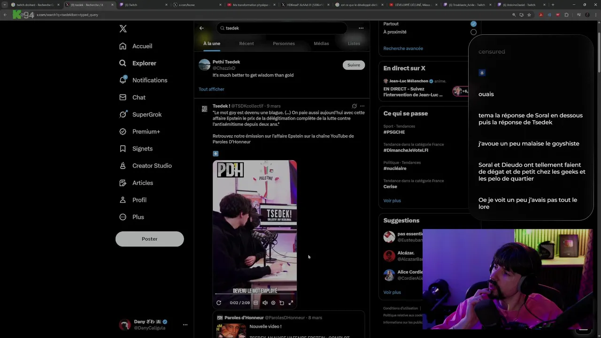The width and height of the screenshot is (601, 338).
Task: Select the À proximité radio option
Action: pos(473,32)
